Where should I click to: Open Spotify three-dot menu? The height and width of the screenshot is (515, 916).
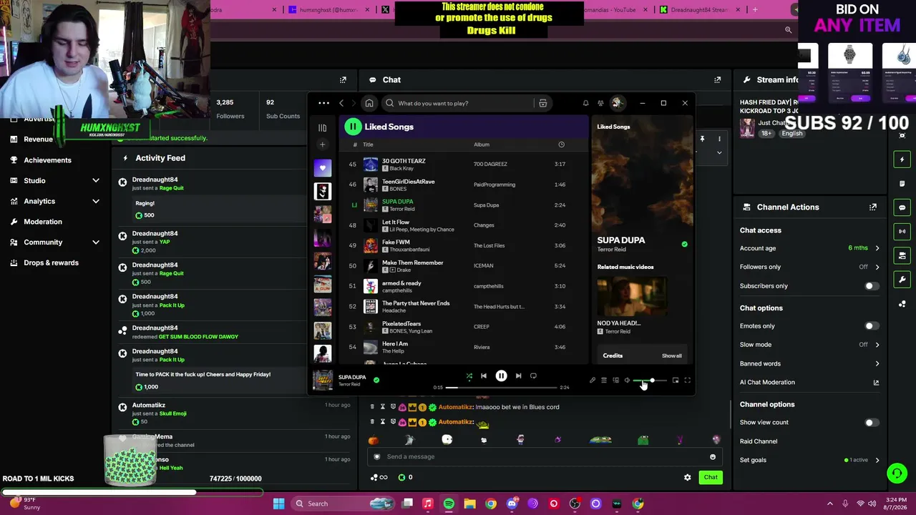[x=323, y=103]
